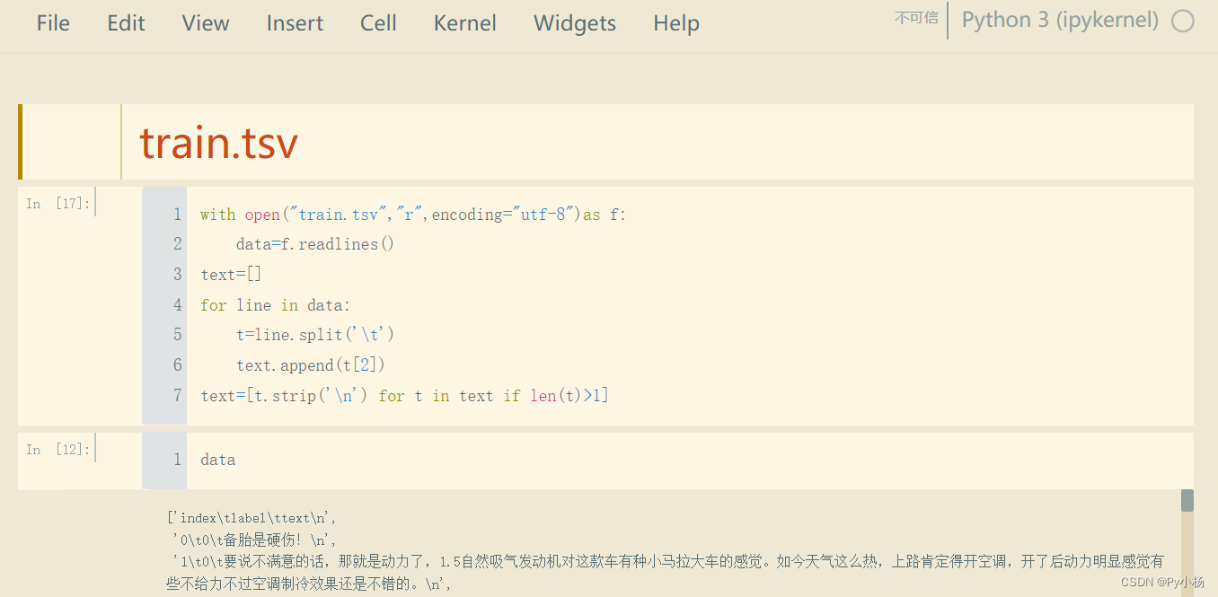This screenshot has width=1218, height=597.
Task: Open the Kernel menu
Action: coord(464,23)
